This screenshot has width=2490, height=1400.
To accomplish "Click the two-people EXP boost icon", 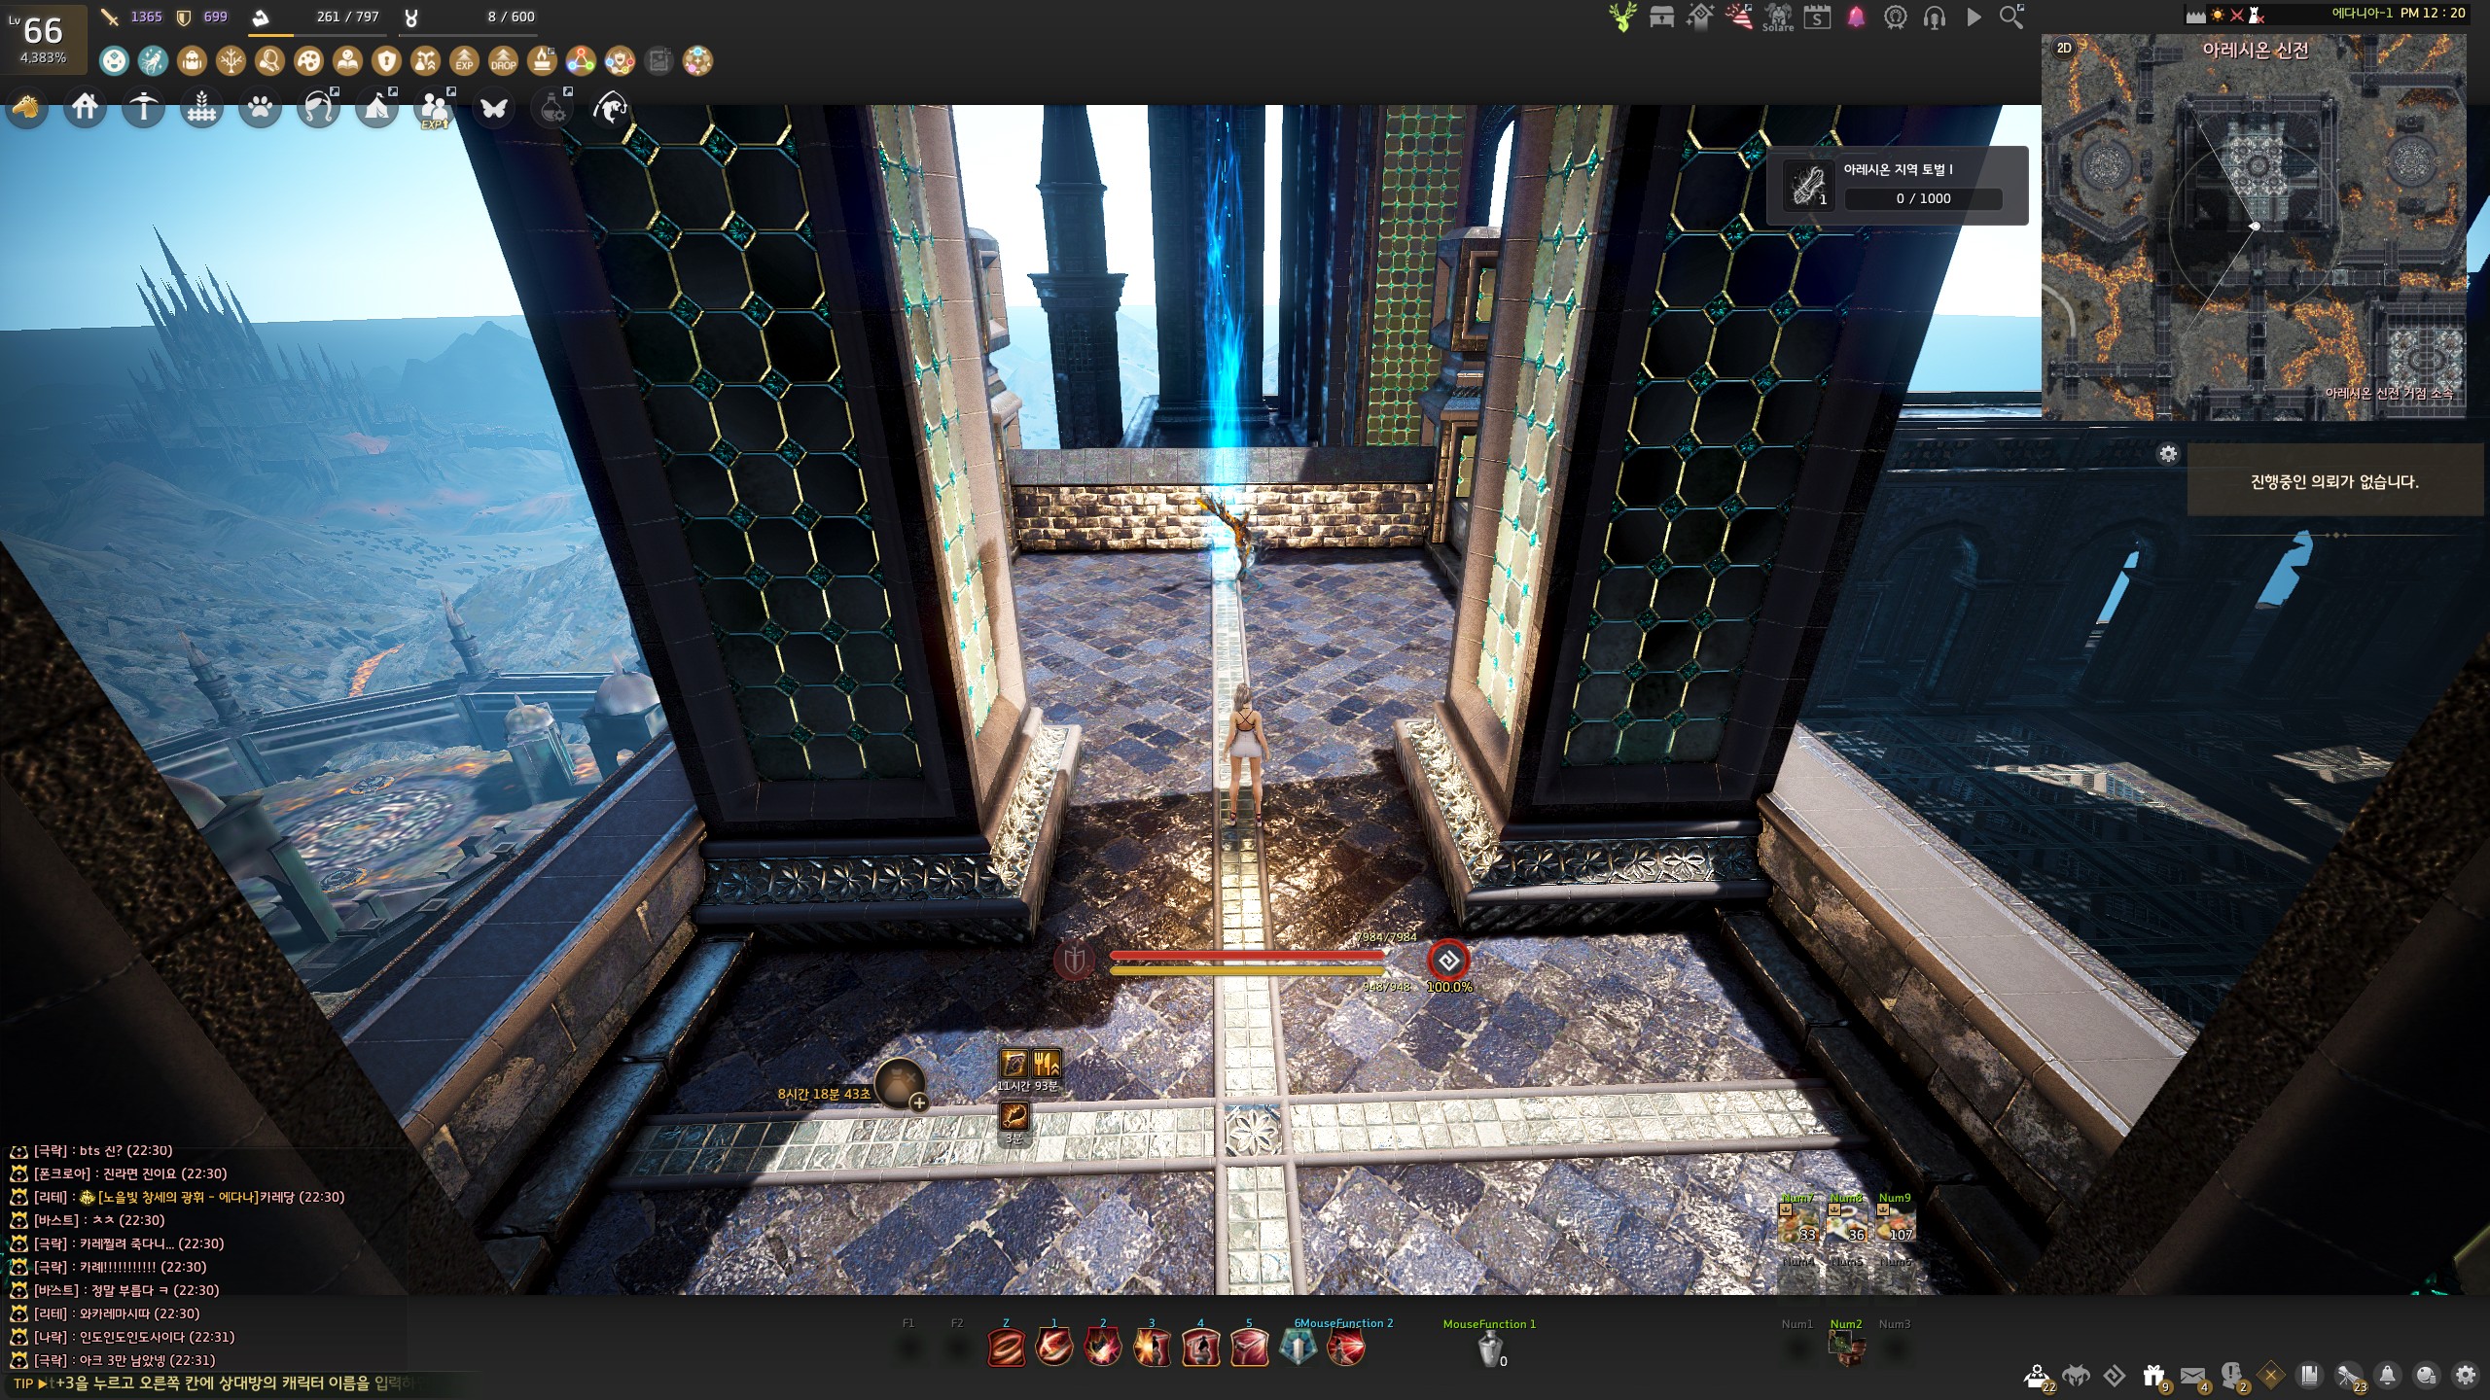I will tap(435, 107).
